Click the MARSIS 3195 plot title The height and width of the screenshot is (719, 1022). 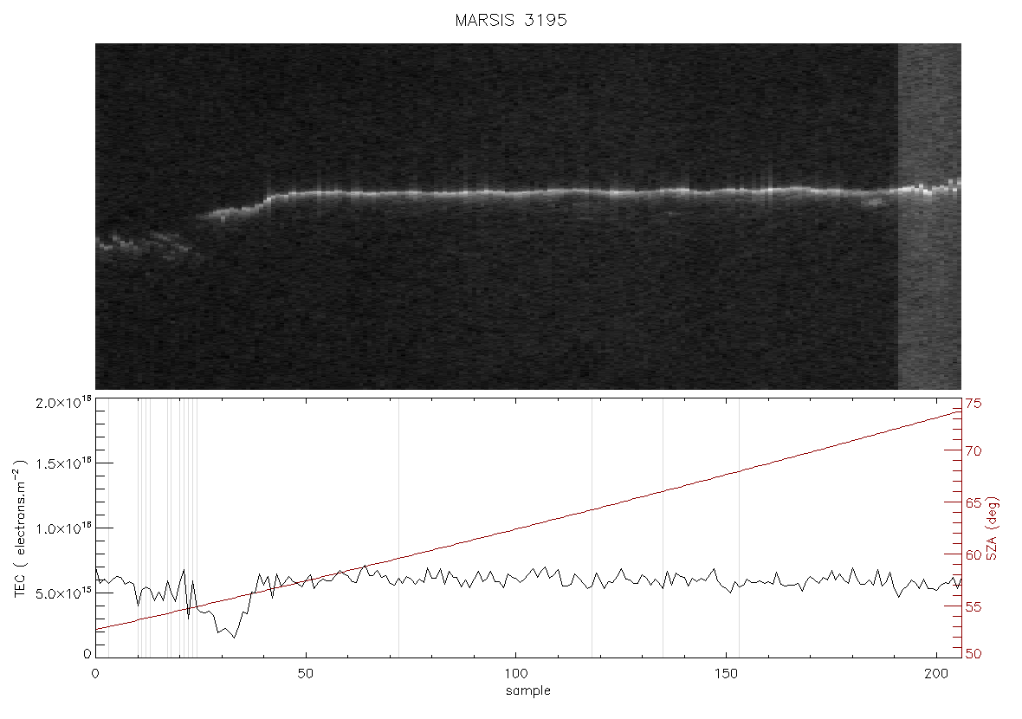coord(511,20)
